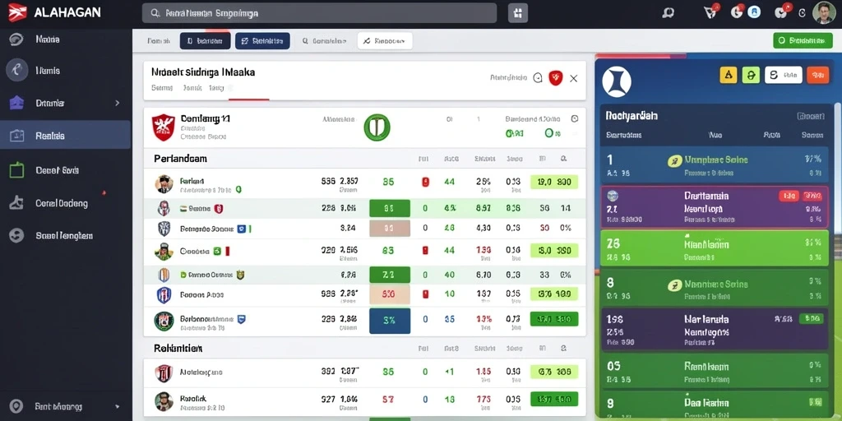
Task: Close the card using the X icon
Action: pyautogui.click(x=573, y=78)
